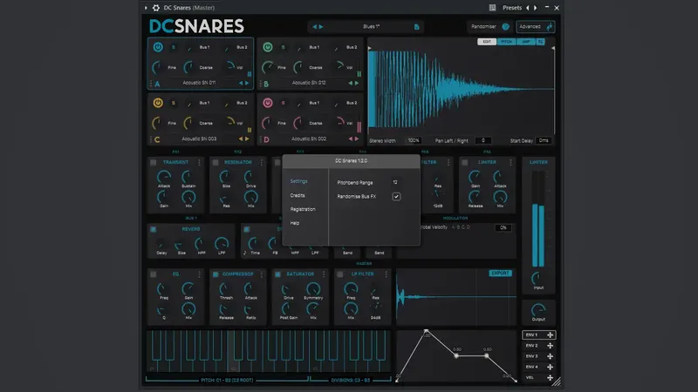Click the Stereo Width 100% field

point(414,141)
